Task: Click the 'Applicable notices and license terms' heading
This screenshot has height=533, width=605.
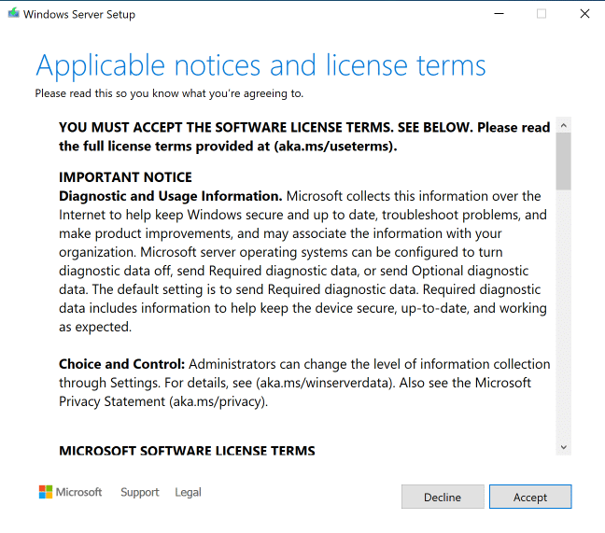Action: [260, 66]
